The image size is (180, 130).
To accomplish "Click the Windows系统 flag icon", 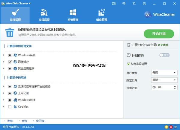I will tap(15, 55).
